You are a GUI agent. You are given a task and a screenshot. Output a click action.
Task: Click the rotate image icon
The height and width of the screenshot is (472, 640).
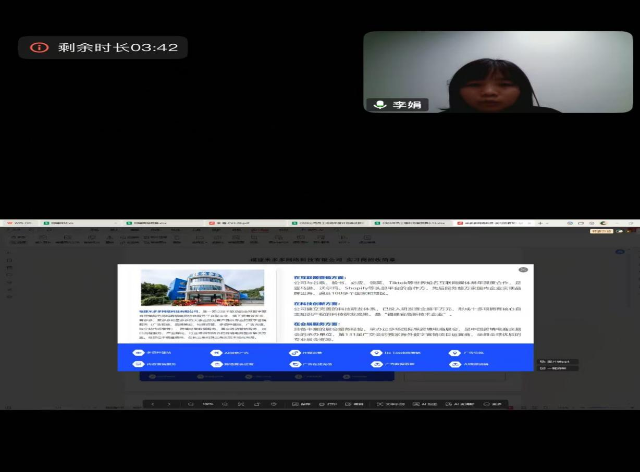257,404
